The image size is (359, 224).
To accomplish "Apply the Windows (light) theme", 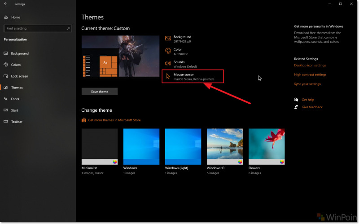I will point(183,147).
